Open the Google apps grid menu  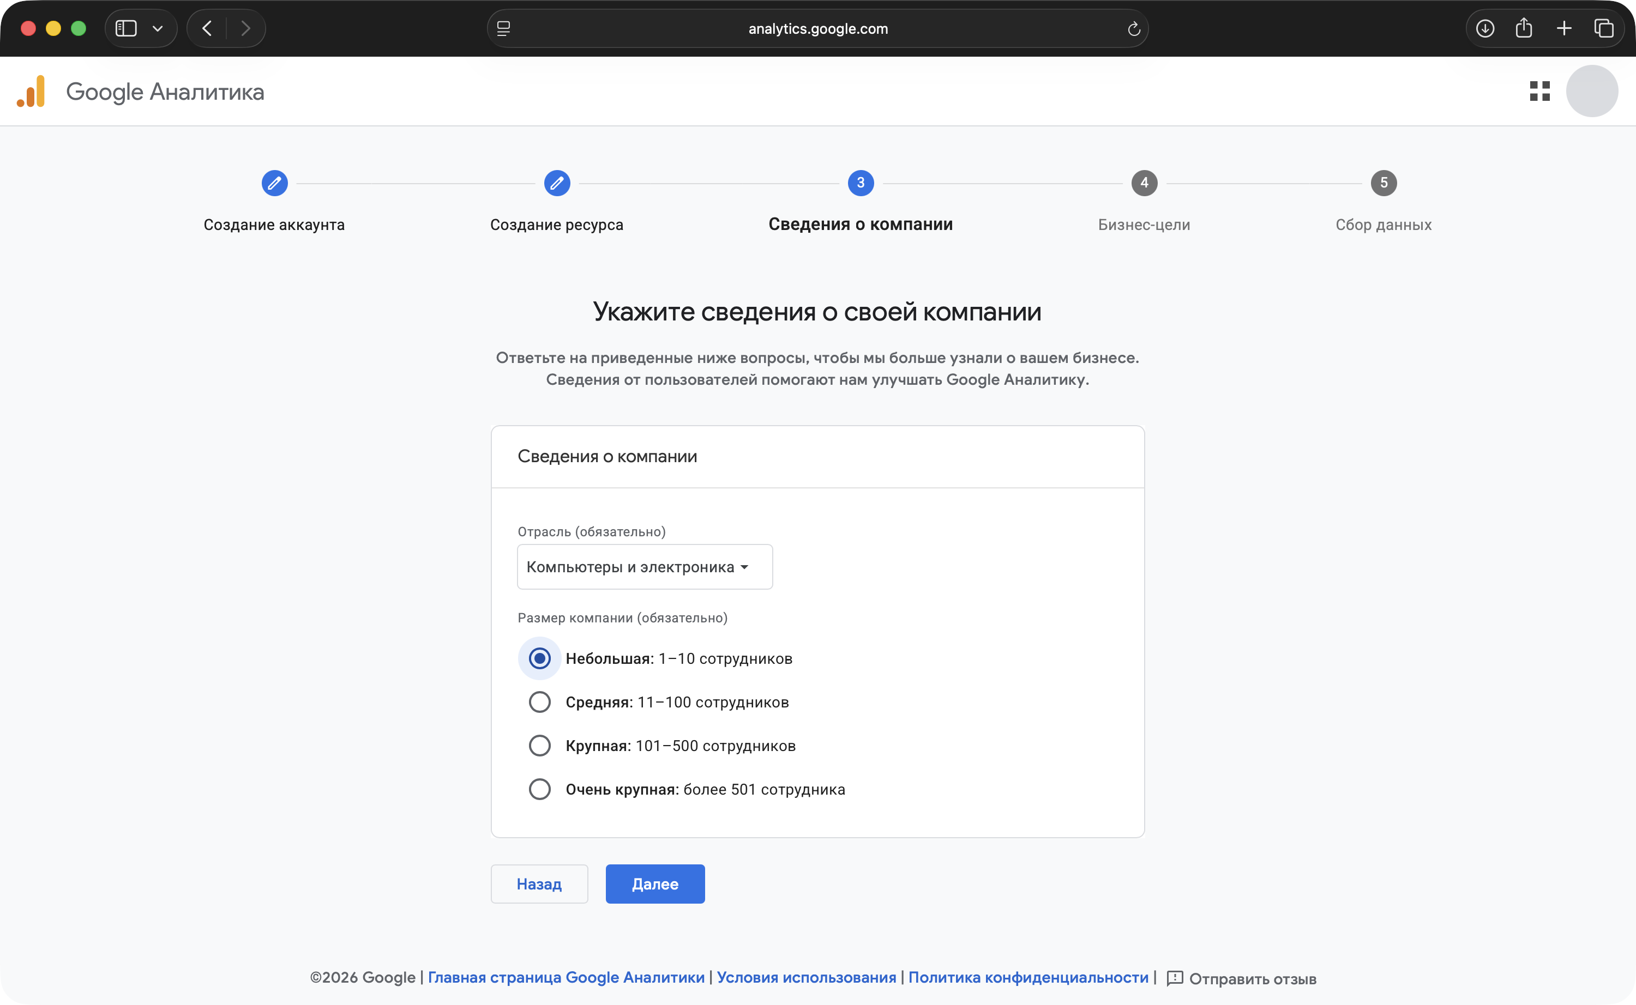pos(1539,91)
